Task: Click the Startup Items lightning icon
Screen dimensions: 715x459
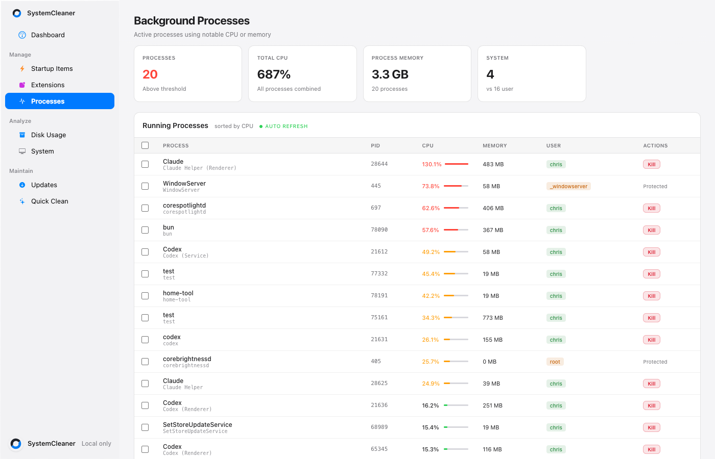Action: point(22,69)
